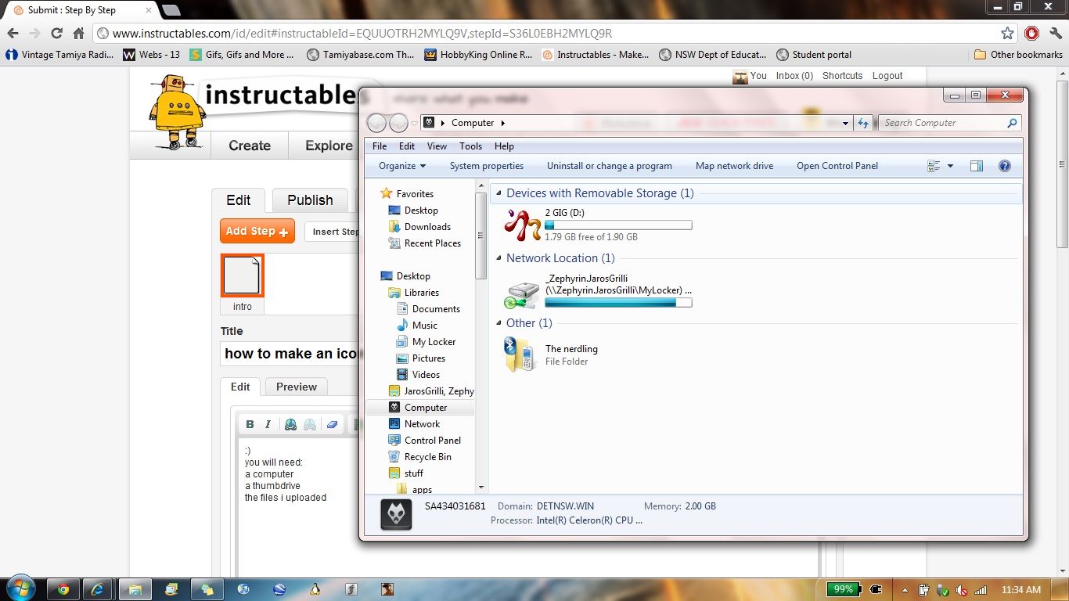
Task: Click the 2 GIG (D:) capacity bar
Action: coord(618,225)
